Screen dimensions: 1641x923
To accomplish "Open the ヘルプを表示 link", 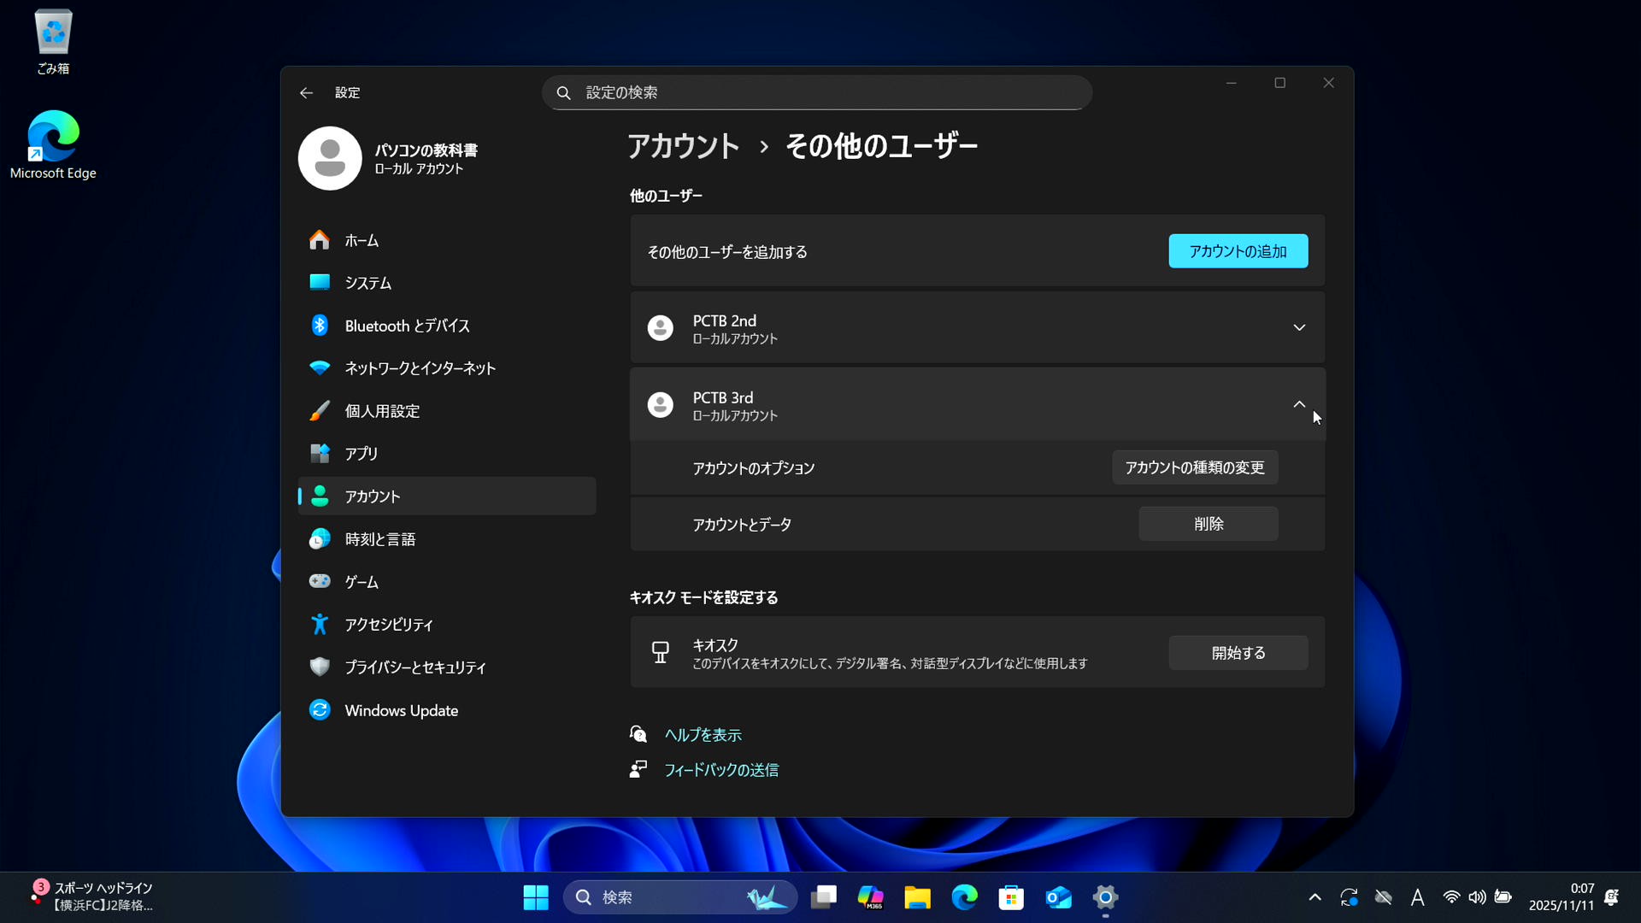I will point(703,735).
